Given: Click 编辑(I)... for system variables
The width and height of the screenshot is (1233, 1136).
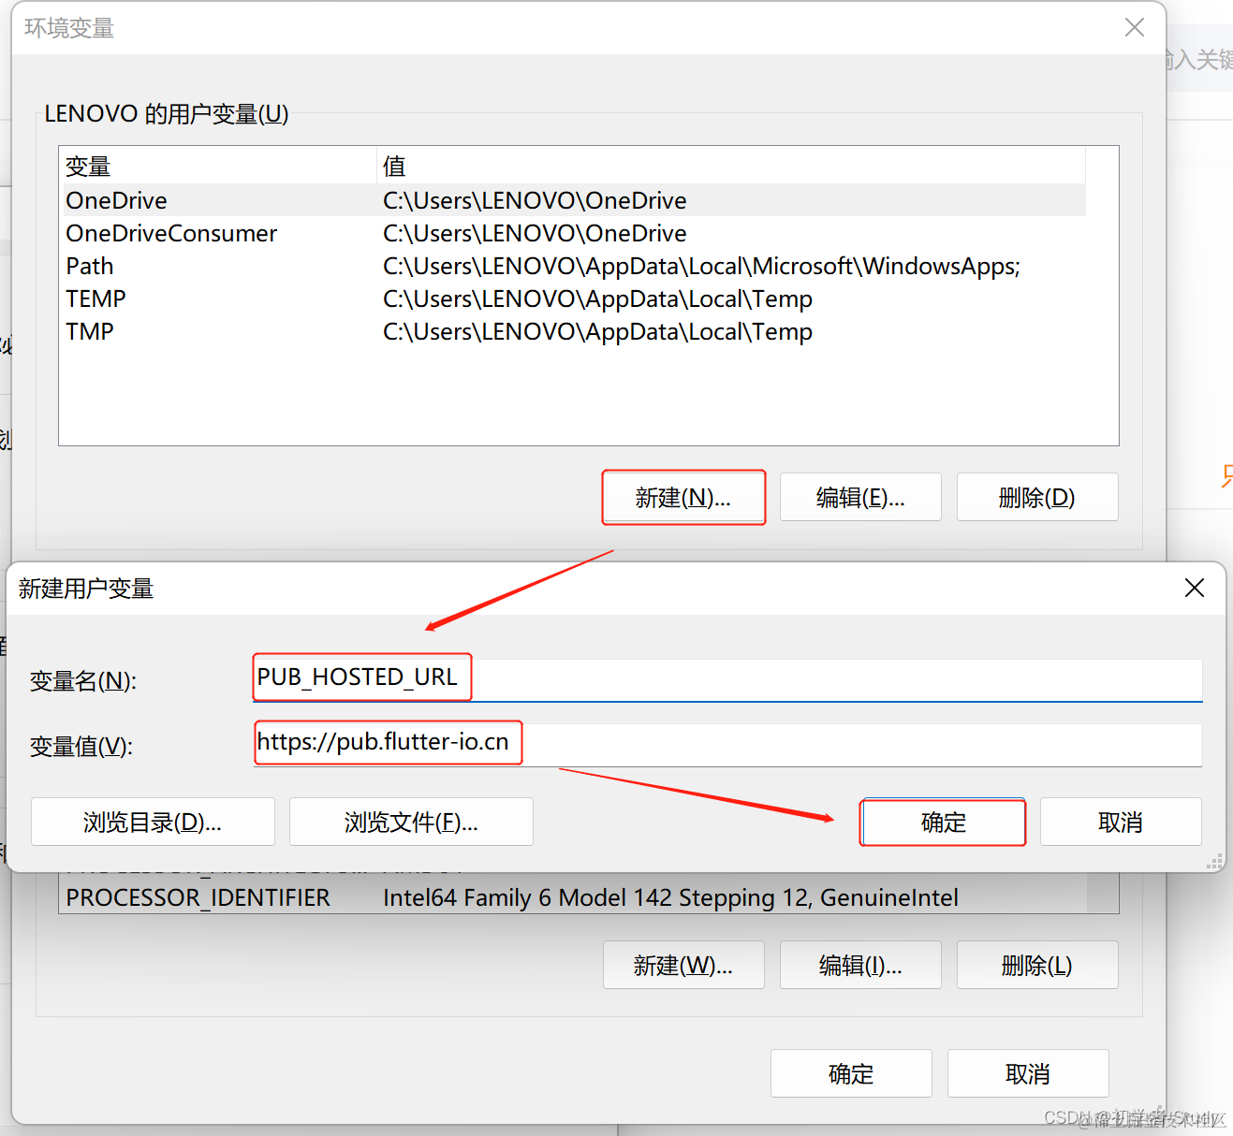Looking at the screenshot, I should click(860, 965).
